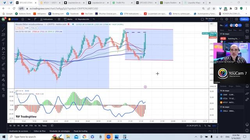Enter fullscreen chart mode
Viewport: 250px width, 140px height.
232,19
